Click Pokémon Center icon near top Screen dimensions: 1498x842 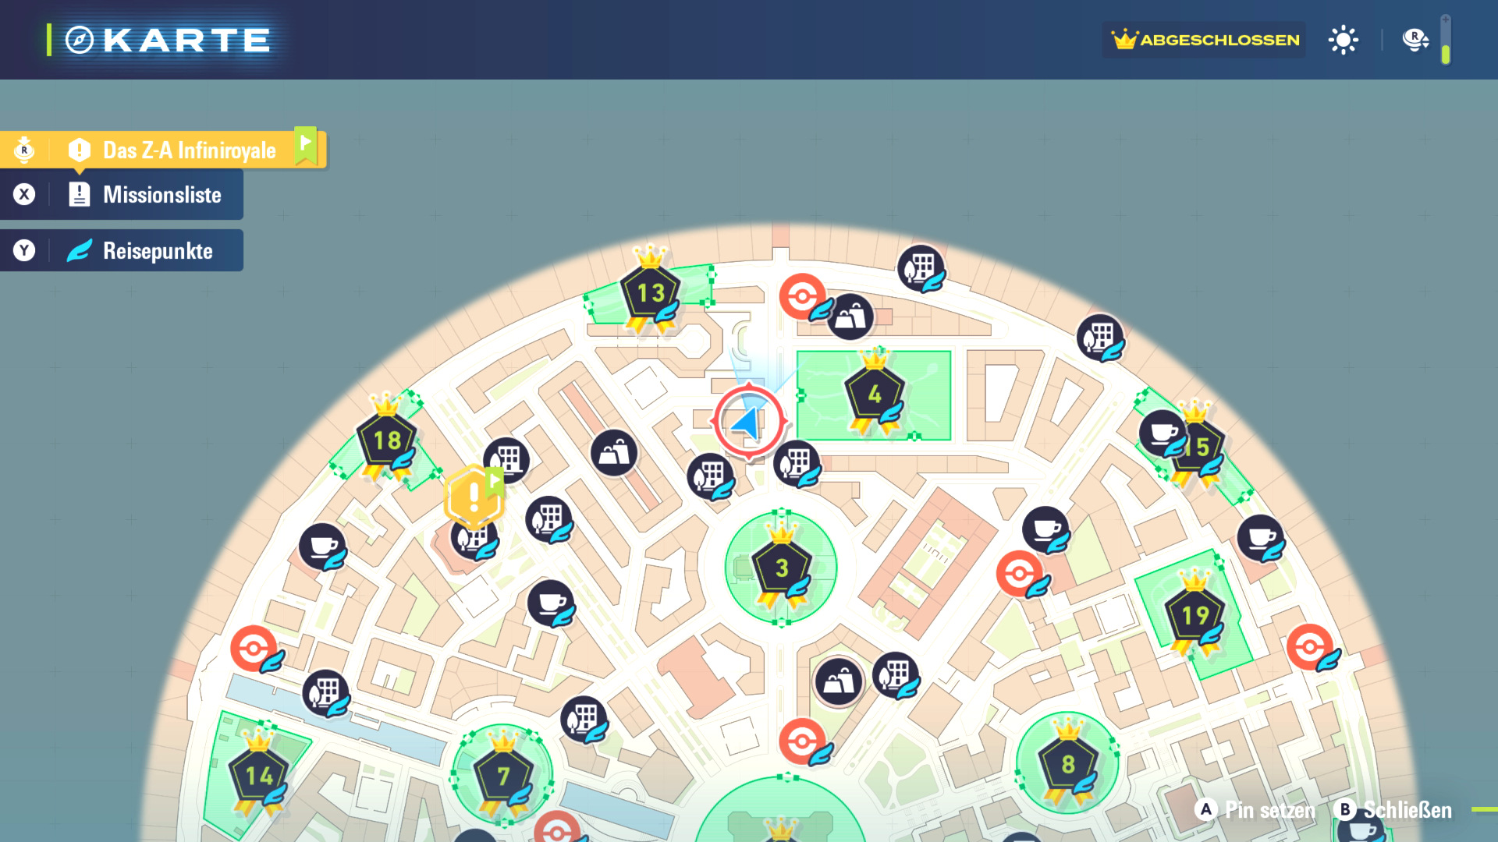(x=801, y=296)
